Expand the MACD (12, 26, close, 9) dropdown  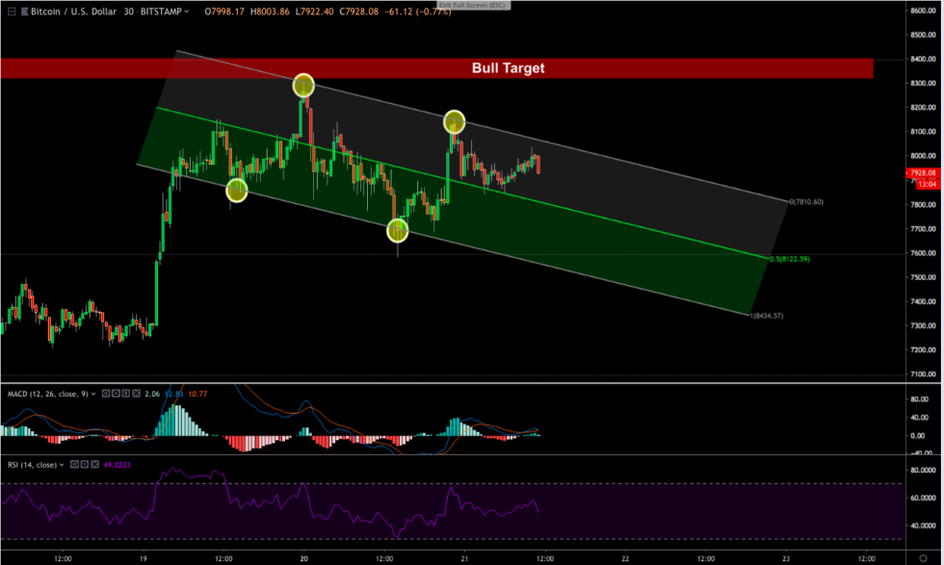95,394
